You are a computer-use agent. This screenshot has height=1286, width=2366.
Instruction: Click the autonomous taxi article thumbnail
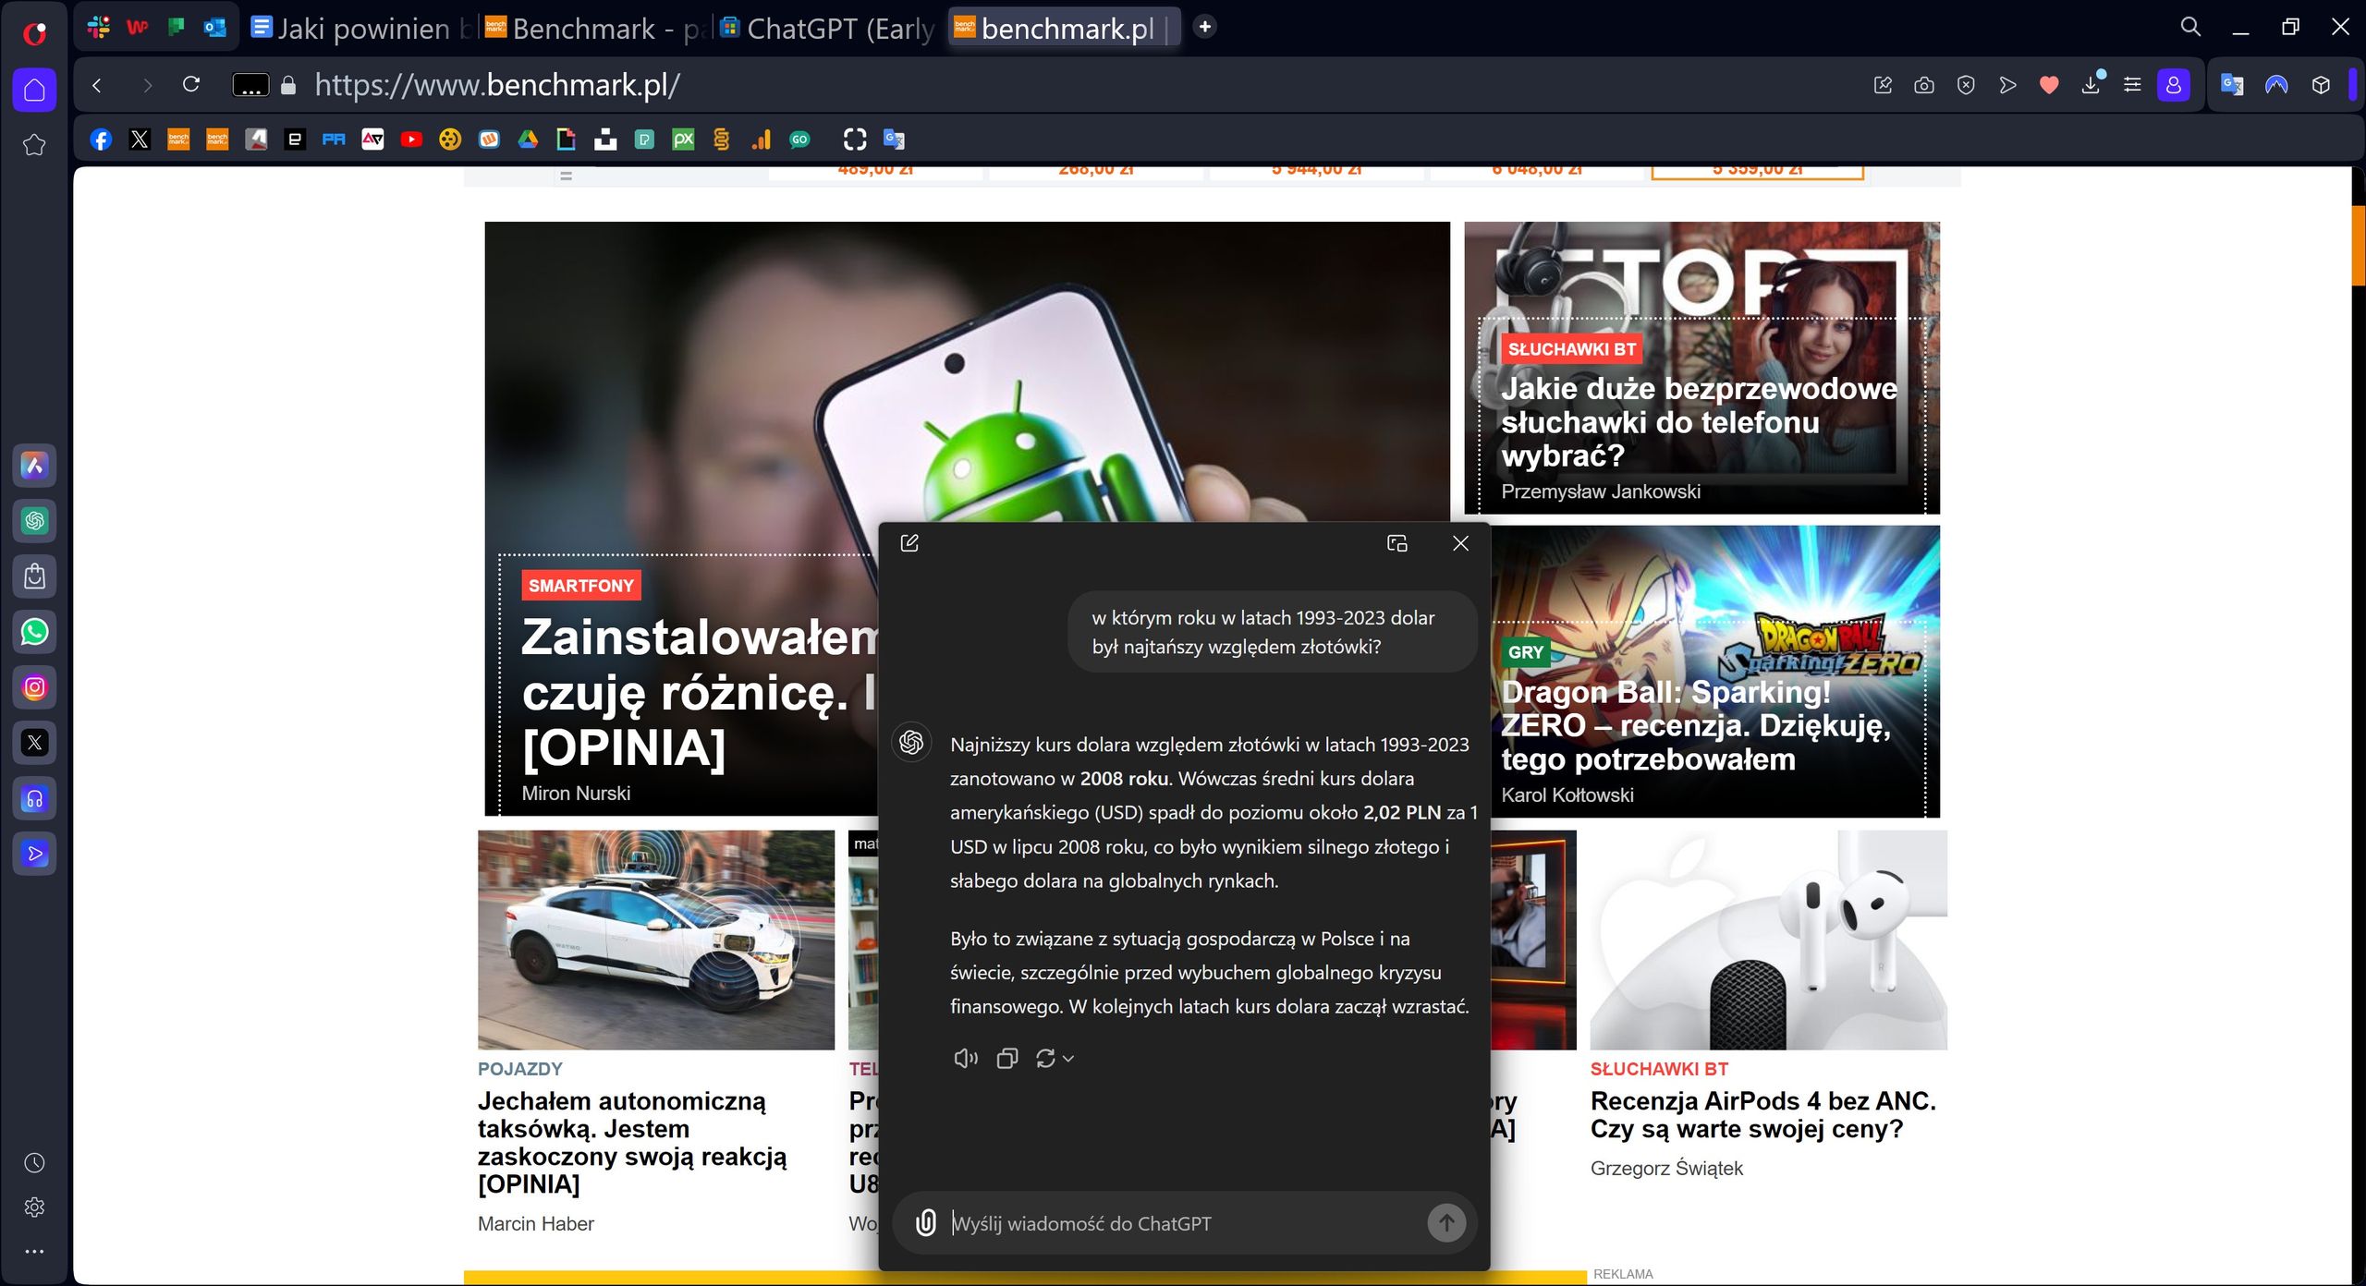click(x=655, y=940)
